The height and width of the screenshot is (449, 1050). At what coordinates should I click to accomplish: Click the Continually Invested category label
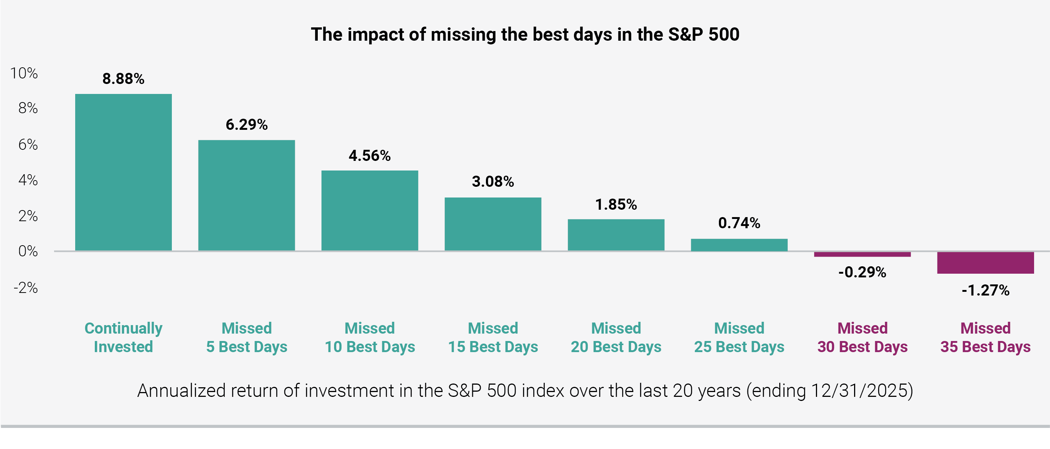click(123, 337)
